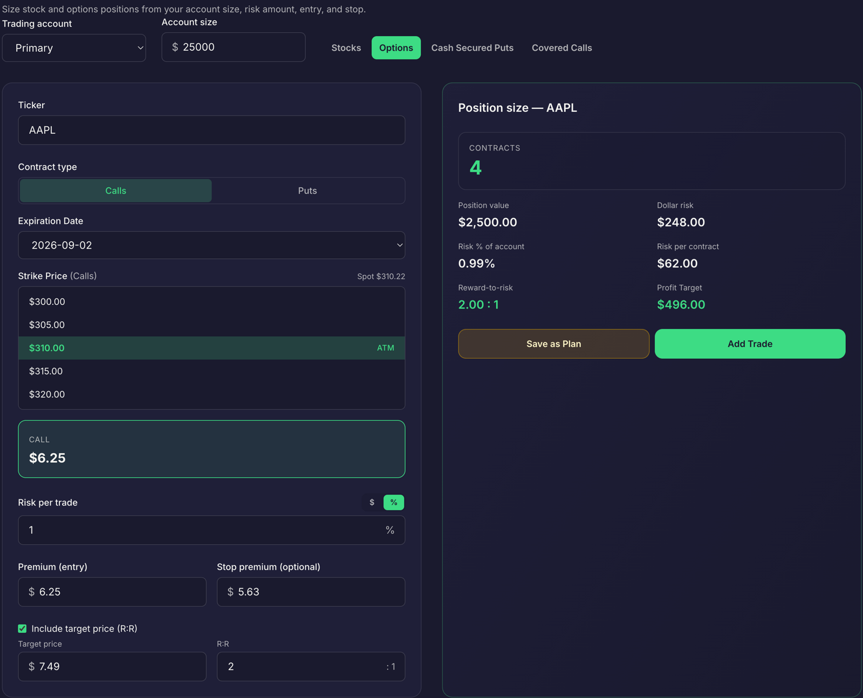Select the Options tab
The image size is (863, 698).
click(396, 48)
